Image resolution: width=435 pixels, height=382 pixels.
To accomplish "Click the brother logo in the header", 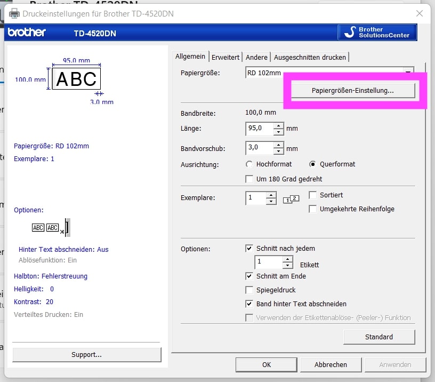I will coord(27,33).
